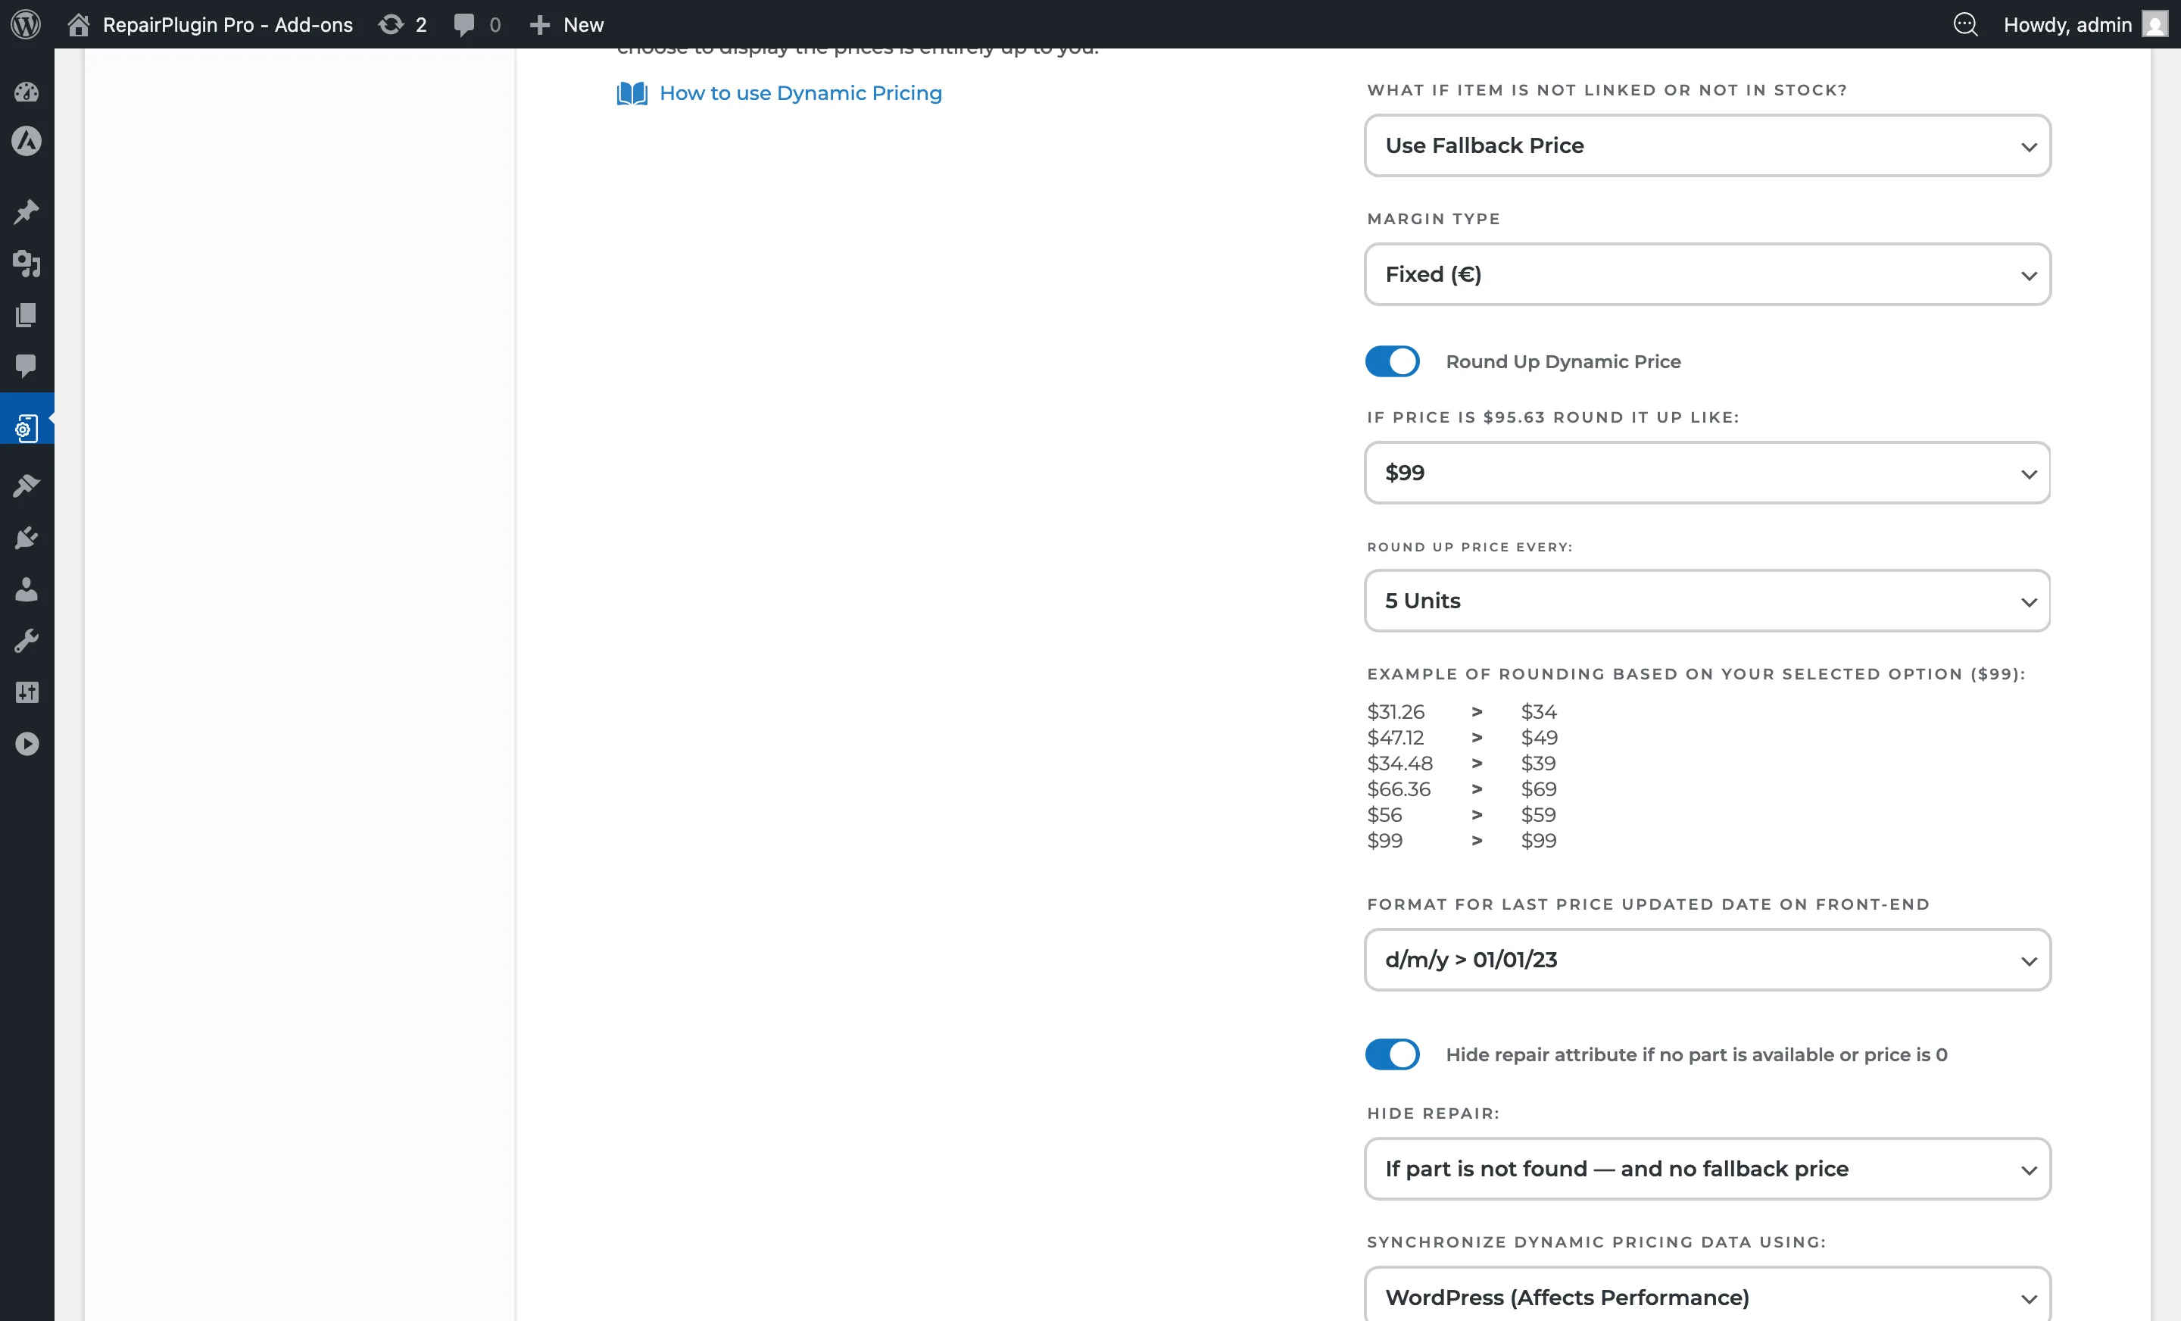Click the updates refresh icon in admin bar
The image size is (2181, 1321).
tap(390, 24)
